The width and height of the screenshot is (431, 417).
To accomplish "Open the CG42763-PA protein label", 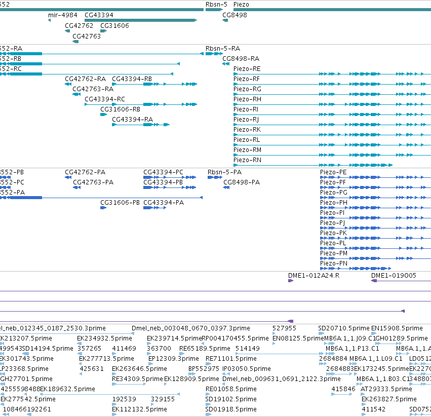I will pyautogui.click(x=93, y=182).
